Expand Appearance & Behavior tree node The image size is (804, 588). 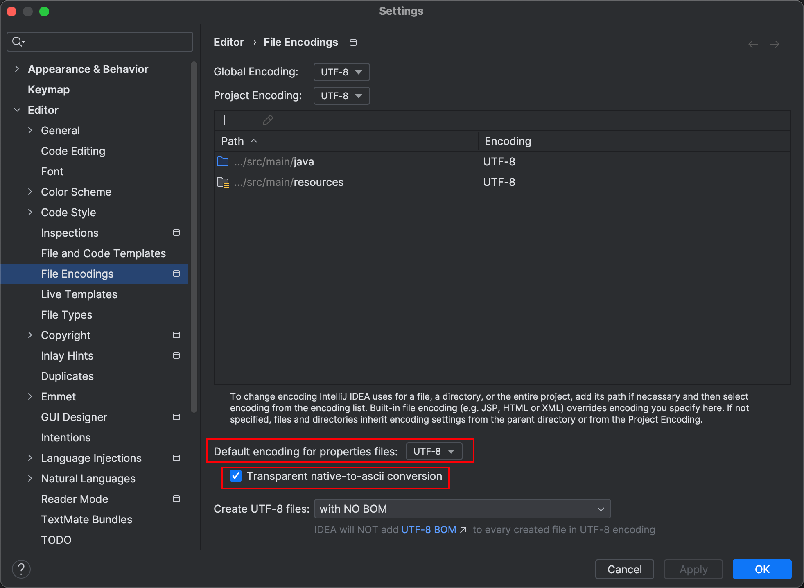tap(17, 69)
